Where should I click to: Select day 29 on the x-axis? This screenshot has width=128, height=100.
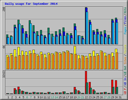point(112,97)
